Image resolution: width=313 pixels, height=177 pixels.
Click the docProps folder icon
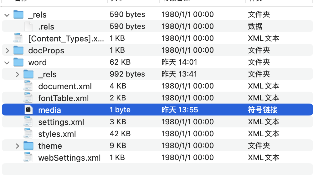[x=18, y=50]
